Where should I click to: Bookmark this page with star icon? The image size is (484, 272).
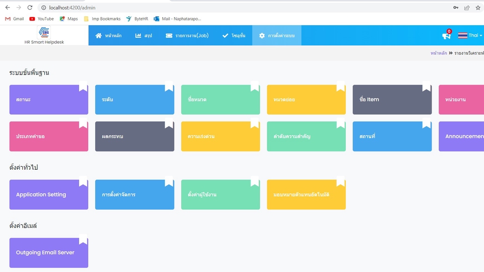point(478,8)
